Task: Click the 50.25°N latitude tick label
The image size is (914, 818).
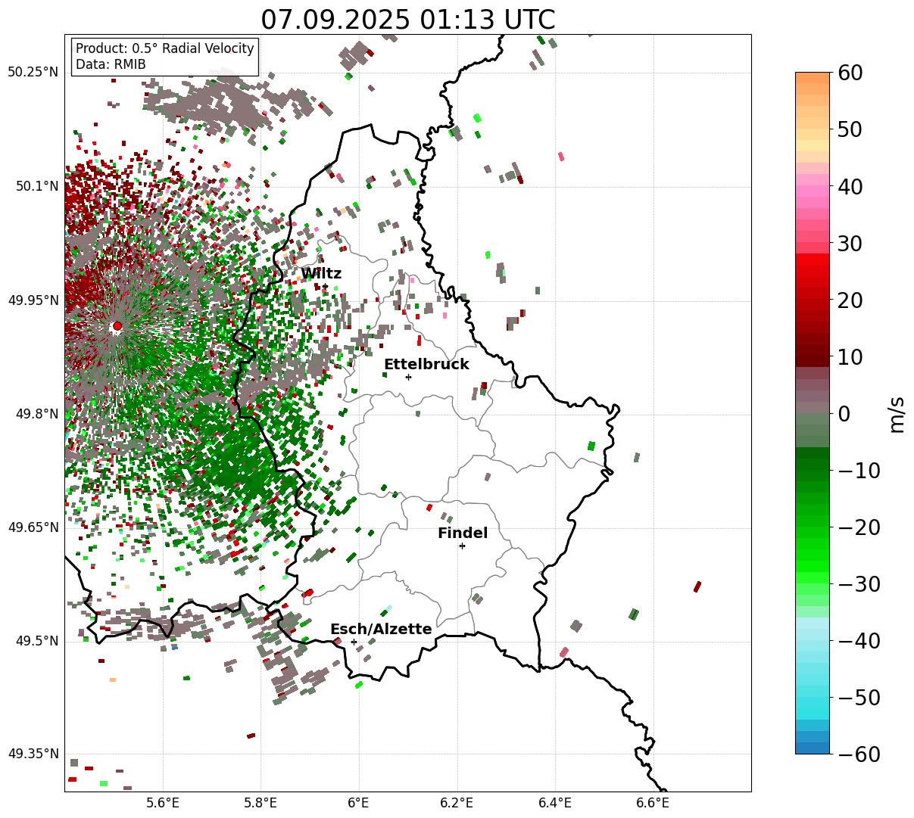Action: (x=33, y=73)
